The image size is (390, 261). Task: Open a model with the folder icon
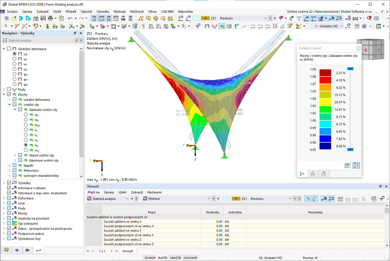coord(14,18)
